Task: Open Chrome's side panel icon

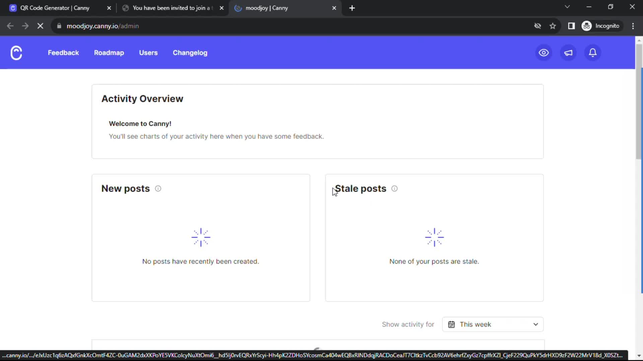Action: coord(571,26)
